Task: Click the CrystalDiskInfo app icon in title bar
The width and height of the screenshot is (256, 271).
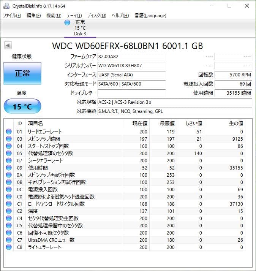Action: (x=6, y=6)
